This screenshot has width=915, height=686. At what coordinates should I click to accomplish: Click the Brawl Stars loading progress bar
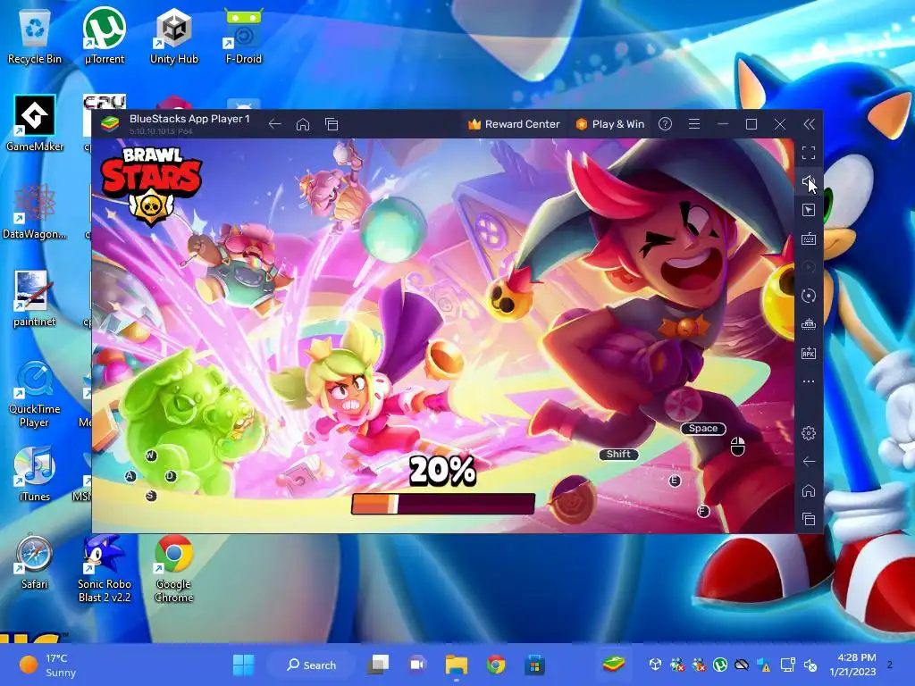[x=443, y=504]
